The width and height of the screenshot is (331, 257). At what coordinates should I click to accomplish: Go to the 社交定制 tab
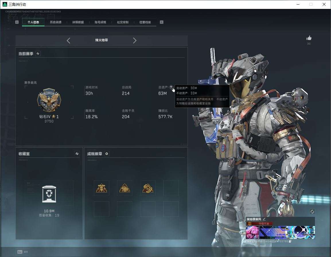tap(123, 22)
